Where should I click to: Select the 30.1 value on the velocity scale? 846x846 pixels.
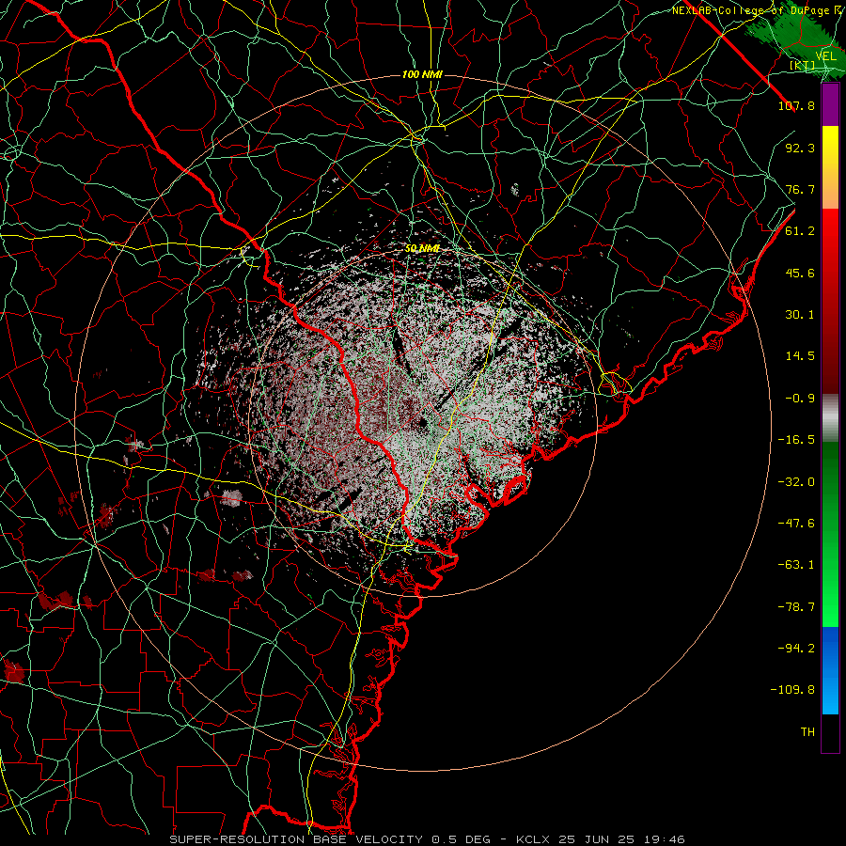click(800, 315)
